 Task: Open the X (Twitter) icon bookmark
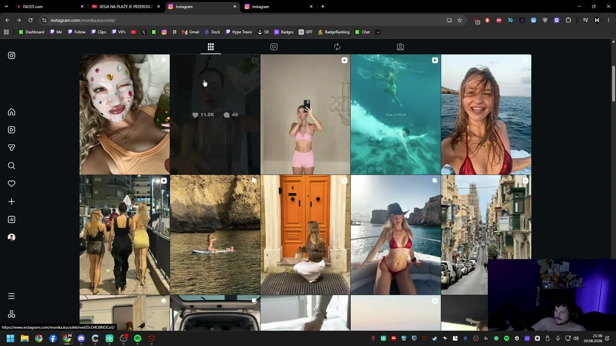coord(143,32)
